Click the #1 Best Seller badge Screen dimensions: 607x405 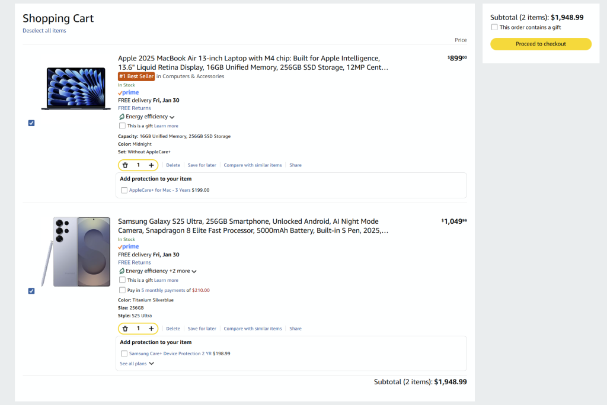pyautogui.click(x=136, y=76)
